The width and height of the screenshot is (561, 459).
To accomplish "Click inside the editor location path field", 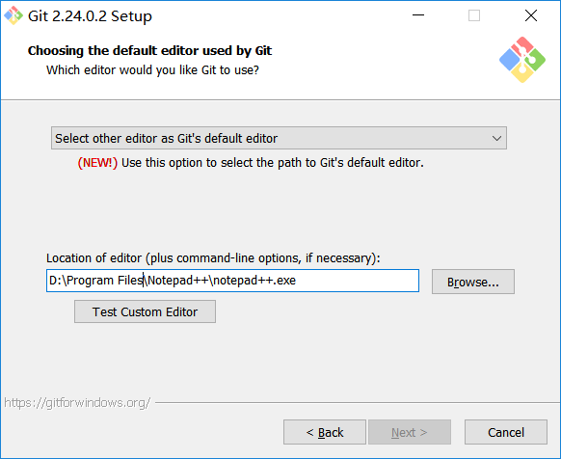I will [x=232, y=281].
